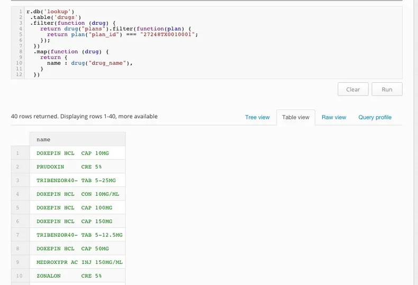Switch to Tree view tab
The height and width of the screenshot is (285, 418).
[257, 117]
